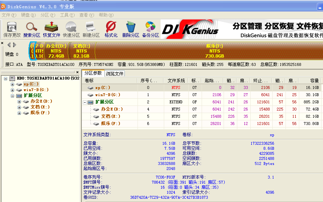This screenshot has width=323, height=202.
Task: Click the 办公E (D:) drive icon in tree
Action: 26,102
